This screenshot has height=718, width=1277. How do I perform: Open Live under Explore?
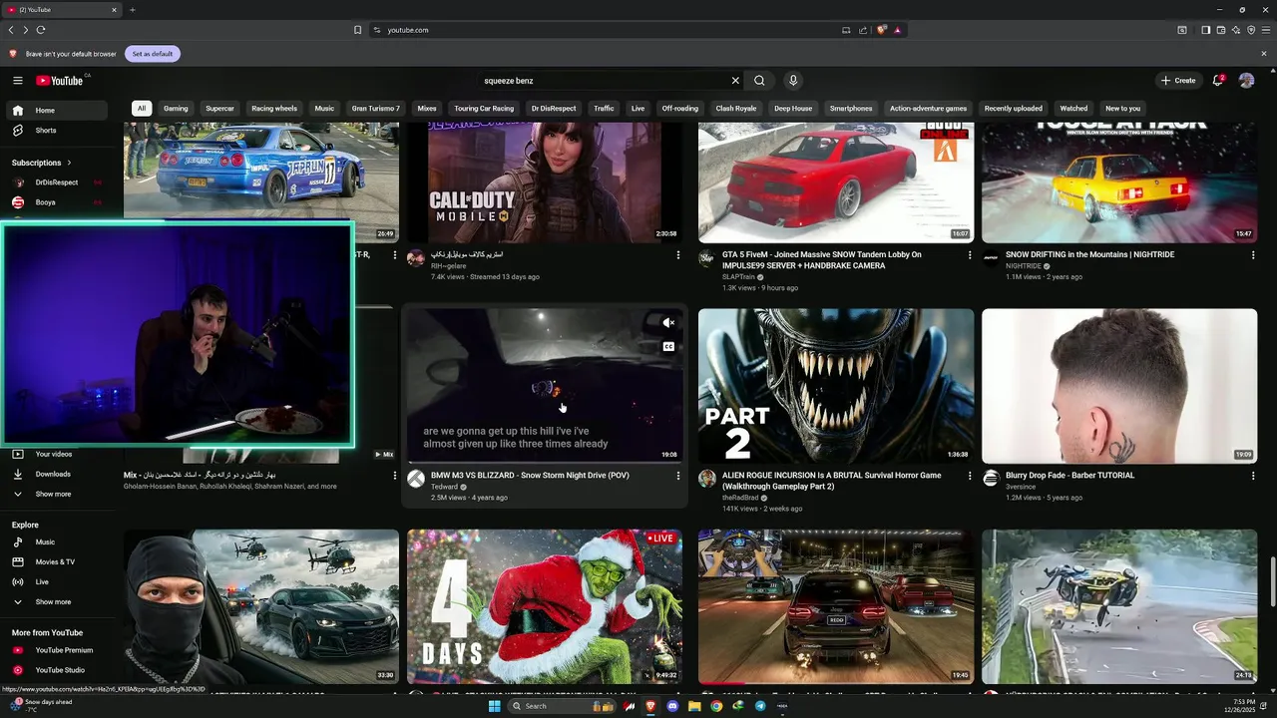56,582
